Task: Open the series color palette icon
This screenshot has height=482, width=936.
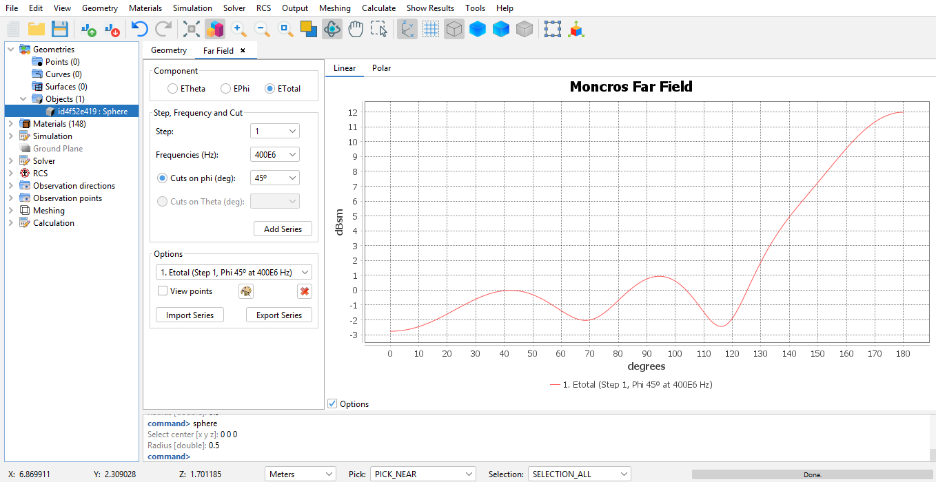Action: pyautogui.click(x=246, y=291)
